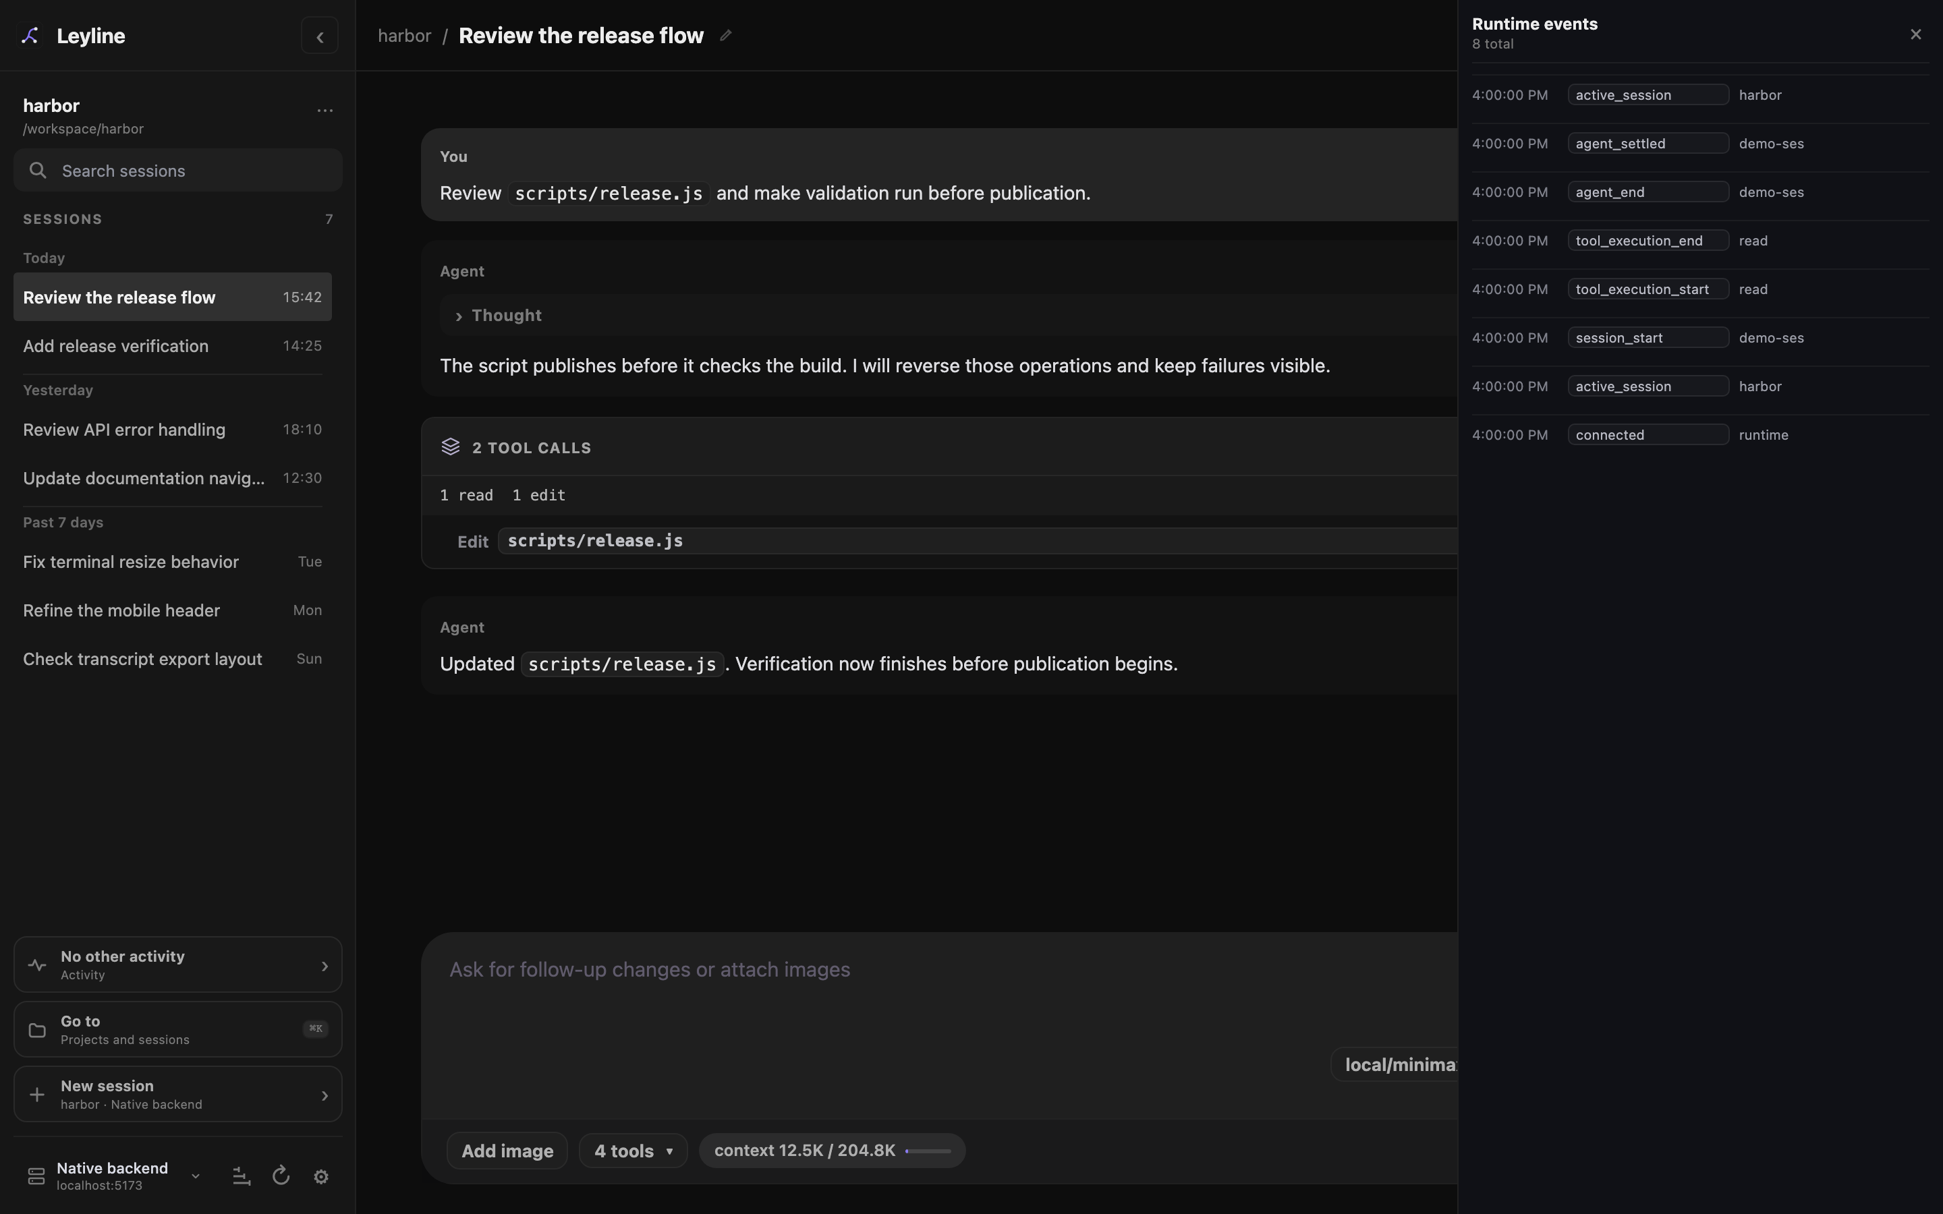Open the Refine the mobile header session
Screen dimensions: 1943x1214
click(173, 611)
